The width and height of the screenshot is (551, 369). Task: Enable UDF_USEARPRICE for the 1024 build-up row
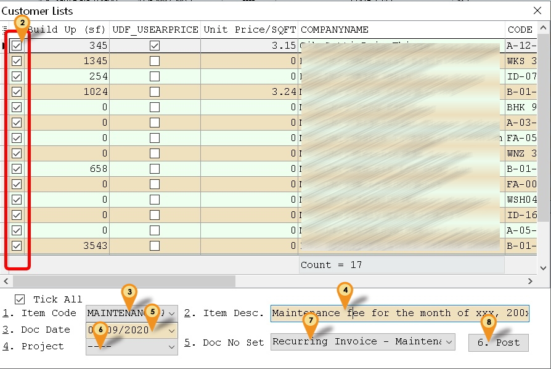pyautogui.click(x=155, y=92)
